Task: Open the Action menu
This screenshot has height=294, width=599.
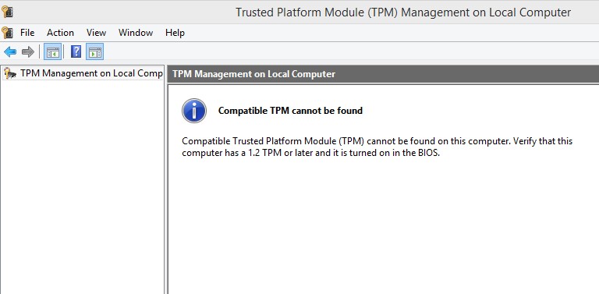Action: (60, 33)
